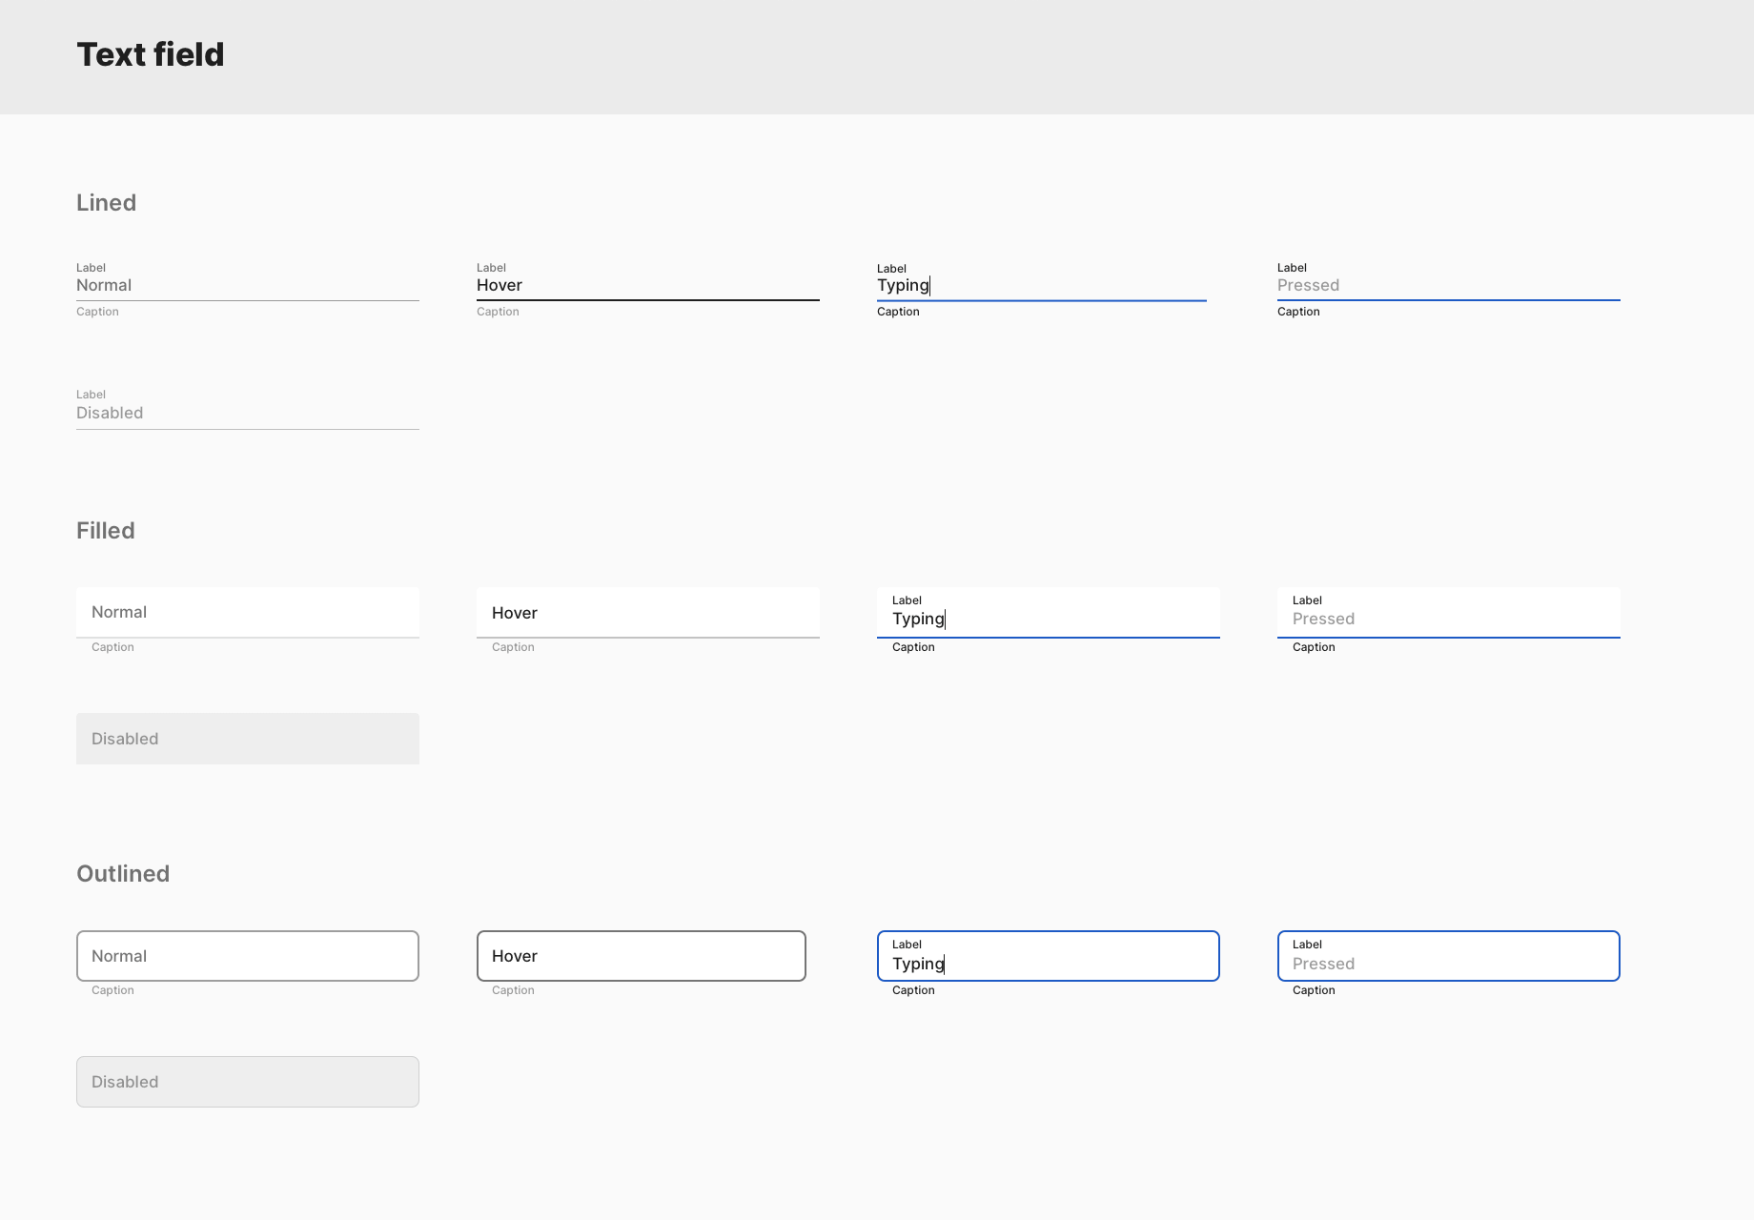Click the Text field page title
The width and height of the screenshot is (1754, 1220).
(151, 54)
